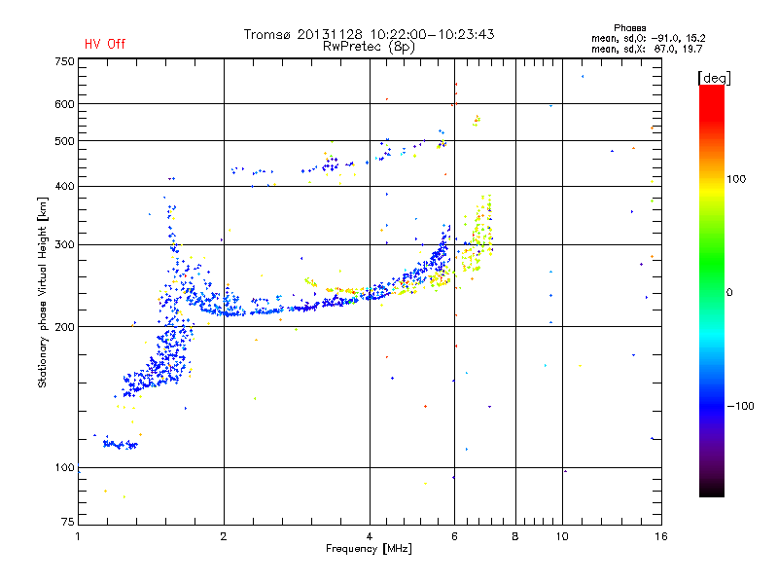Click y-axis label 75

point(67,522)
